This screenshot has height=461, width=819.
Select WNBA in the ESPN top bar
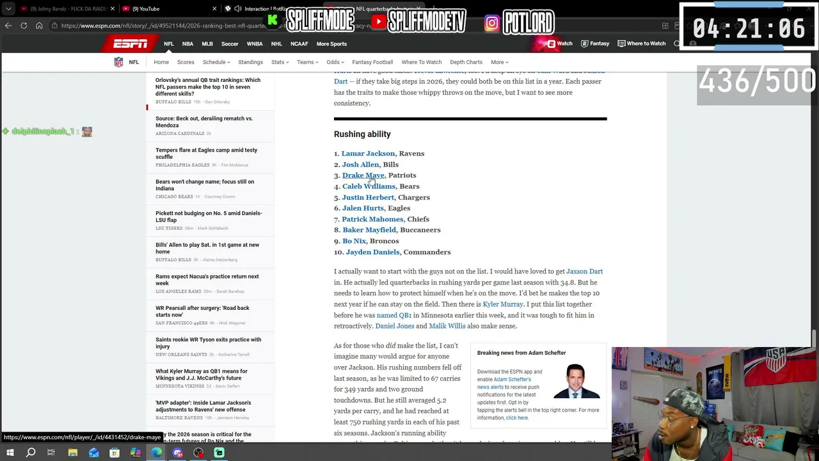pos(255,44)
